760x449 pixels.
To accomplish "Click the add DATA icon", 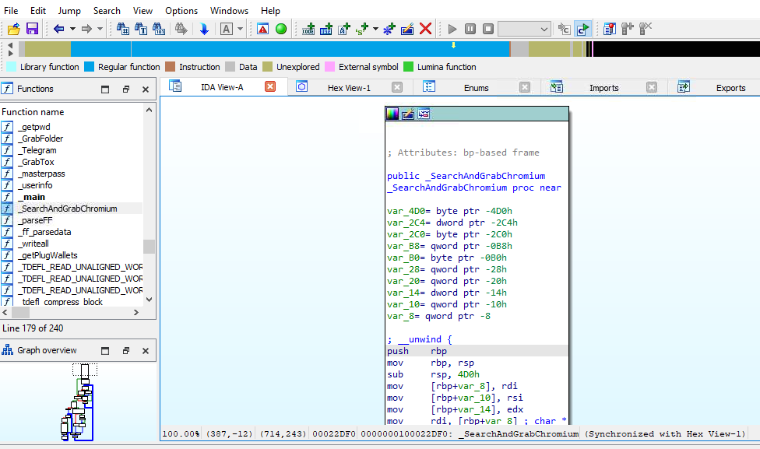I will click(x=326, y=29).
